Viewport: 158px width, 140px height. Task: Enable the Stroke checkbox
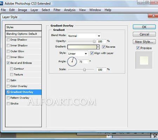[8, 103]
